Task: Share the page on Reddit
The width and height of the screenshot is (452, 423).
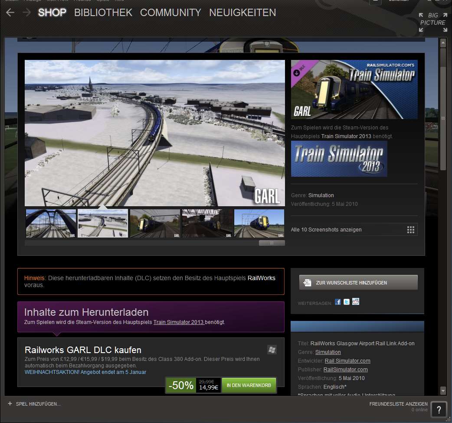Action: coord(356,302)
